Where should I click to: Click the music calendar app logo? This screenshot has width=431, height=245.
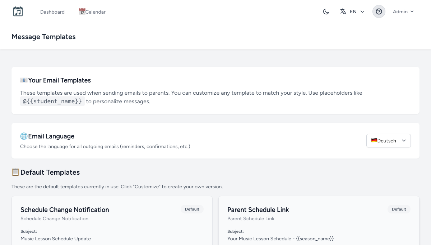click(x=18, y=11)
